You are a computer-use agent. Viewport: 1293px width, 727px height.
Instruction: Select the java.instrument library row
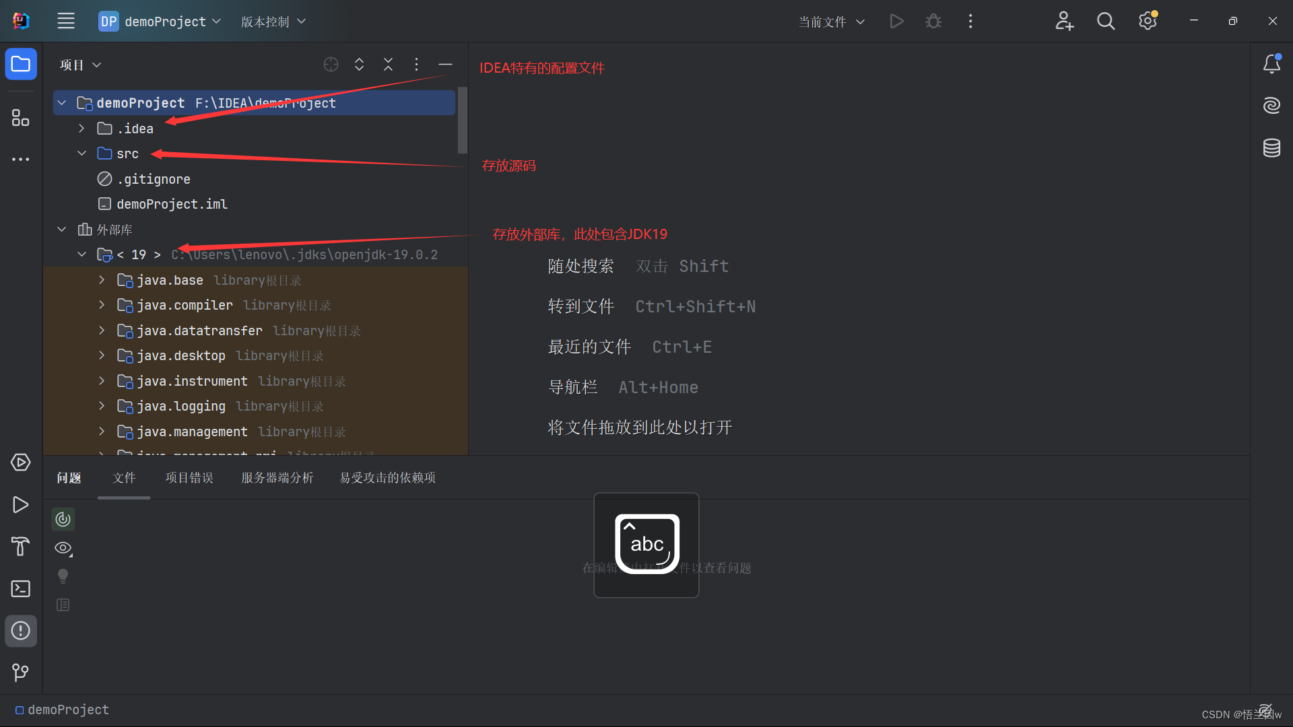[256, 381]
